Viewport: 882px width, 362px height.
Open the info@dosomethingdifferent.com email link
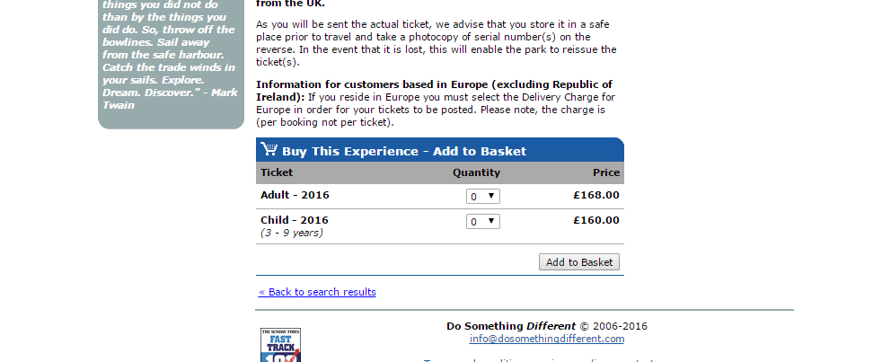point(546,339)
